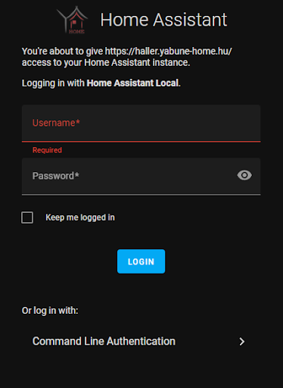Image resolution: width=283 pixels, height=388 pixels.
Task: Submit with the blue LOGIN button
Action: (141, 261)
